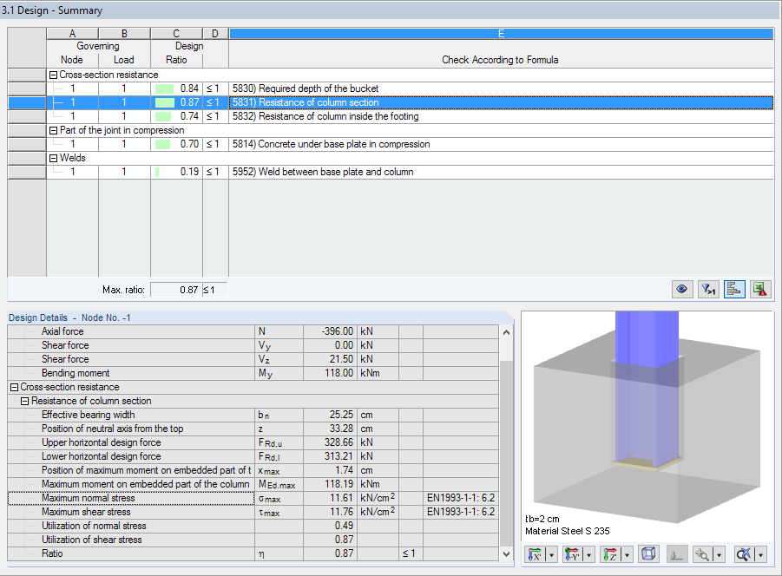Filter rows with design ratio greater than 1

coord(708,289)
